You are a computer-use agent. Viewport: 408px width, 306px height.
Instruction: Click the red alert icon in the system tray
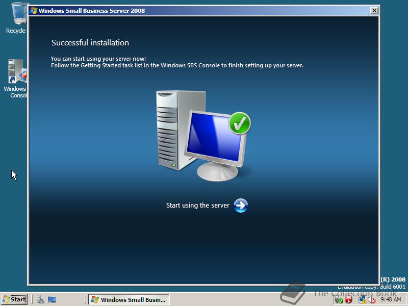coord(349,300)
